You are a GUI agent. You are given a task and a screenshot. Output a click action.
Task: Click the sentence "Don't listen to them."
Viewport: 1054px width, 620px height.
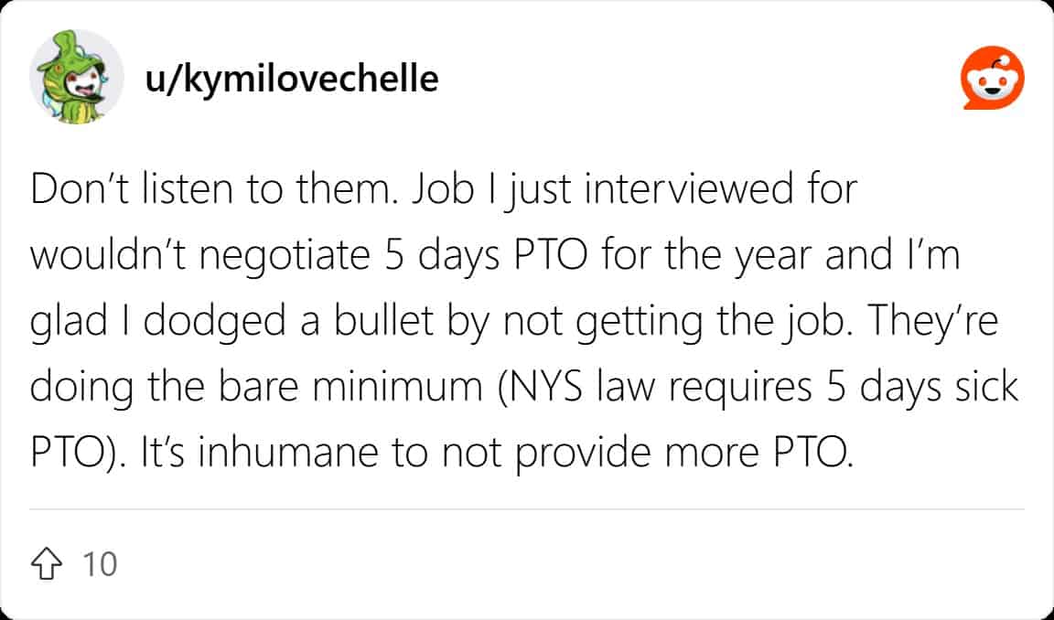(x=214, y=189)
